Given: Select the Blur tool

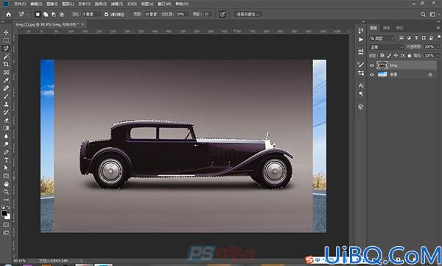Looking at the screenshot, I should click(x=6, y=136).
